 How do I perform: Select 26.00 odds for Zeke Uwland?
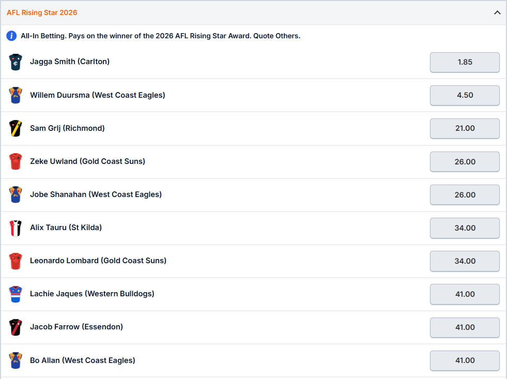[464, 161]
